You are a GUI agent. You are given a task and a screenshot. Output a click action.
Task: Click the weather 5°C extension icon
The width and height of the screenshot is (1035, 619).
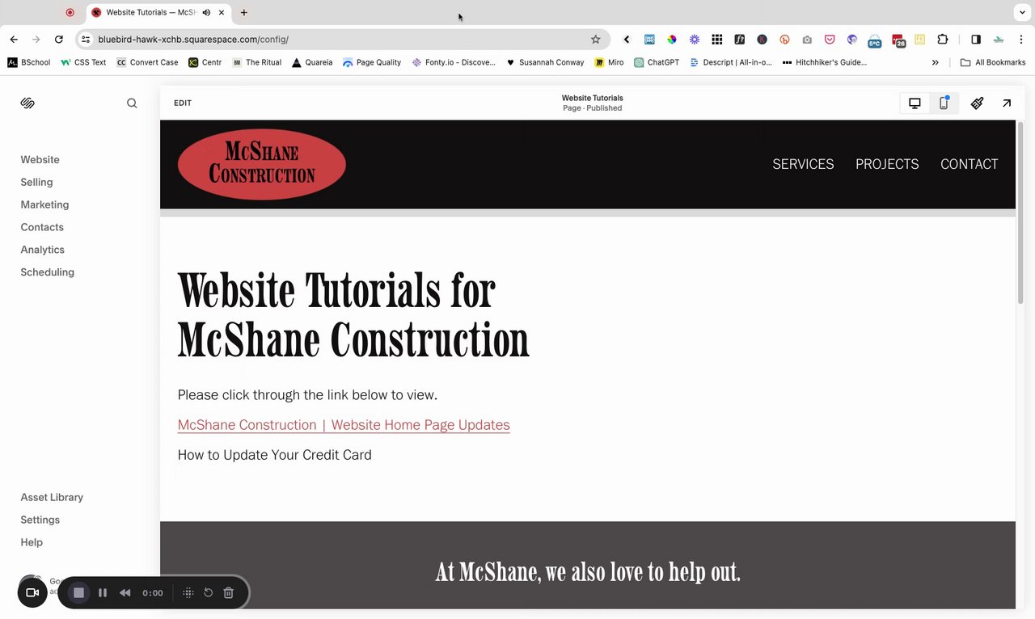[x=874, y=40]
